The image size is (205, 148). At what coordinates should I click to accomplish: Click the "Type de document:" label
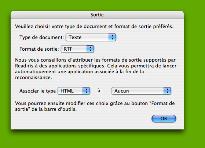tap(41, 38)
